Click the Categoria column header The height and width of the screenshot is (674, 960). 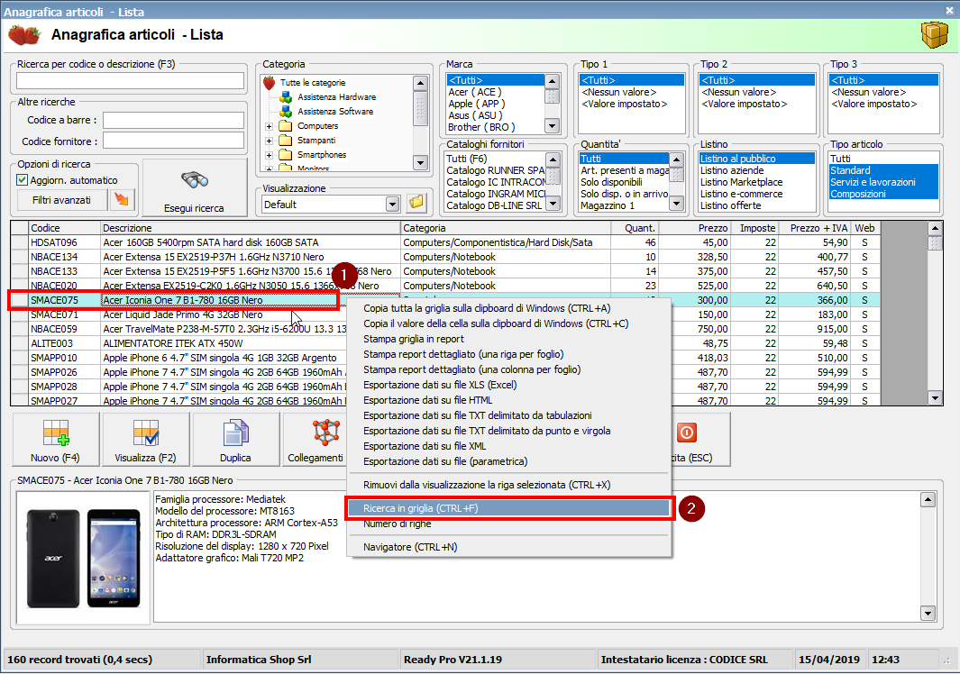point(506,228)
